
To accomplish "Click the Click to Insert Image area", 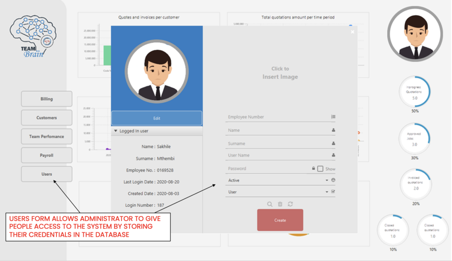I will click(x=280, y=73).
